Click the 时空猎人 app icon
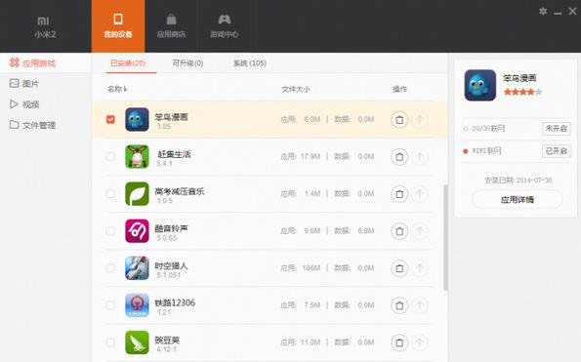This screenshot has width=581, height=362. pyautogui.click(x=137, y=268)
